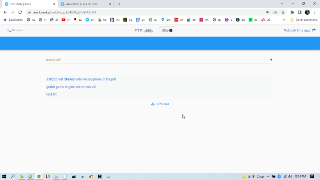Viewport: 320px width, 180px height.
Task: Expand the hidden bookmarks overflow chevron
Action: pyautogui.click(x=284, y=20)
